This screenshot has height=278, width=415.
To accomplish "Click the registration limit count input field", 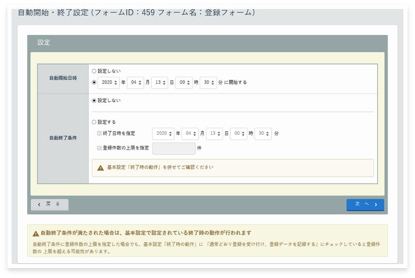I will point(173,148).
